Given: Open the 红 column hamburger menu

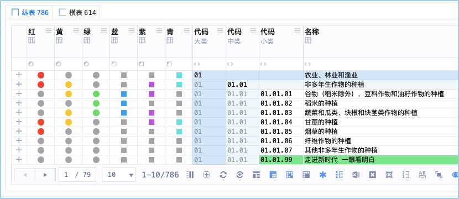Looking at the screenshot, I should coord(49,31).
